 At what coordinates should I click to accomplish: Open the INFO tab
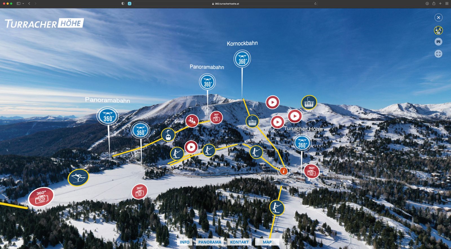coord(185,242)
